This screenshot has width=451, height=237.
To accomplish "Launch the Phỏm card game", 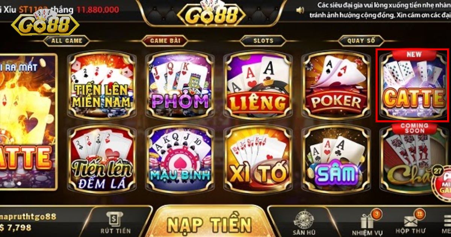I will click(180, 86).
